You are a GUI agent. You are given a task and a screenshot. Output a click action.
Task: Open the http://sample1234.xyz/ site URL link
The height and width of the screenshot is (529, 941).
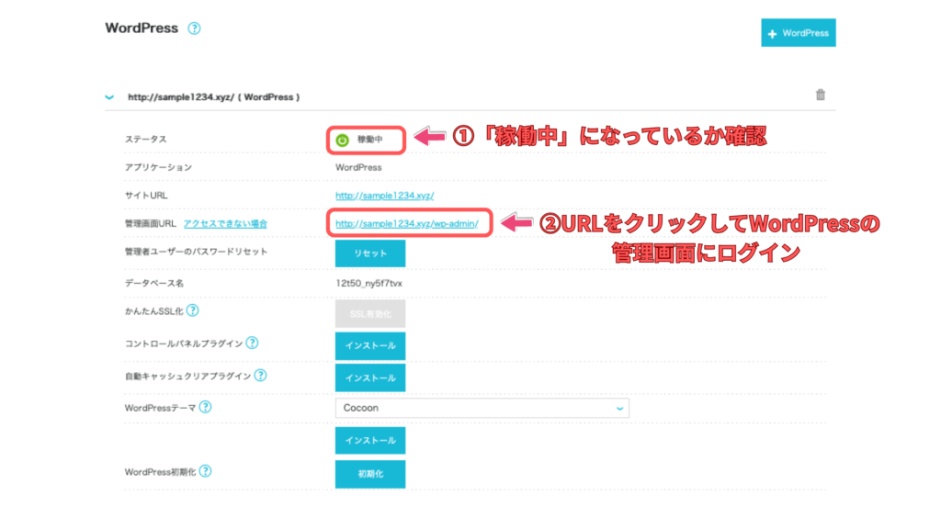384,196
